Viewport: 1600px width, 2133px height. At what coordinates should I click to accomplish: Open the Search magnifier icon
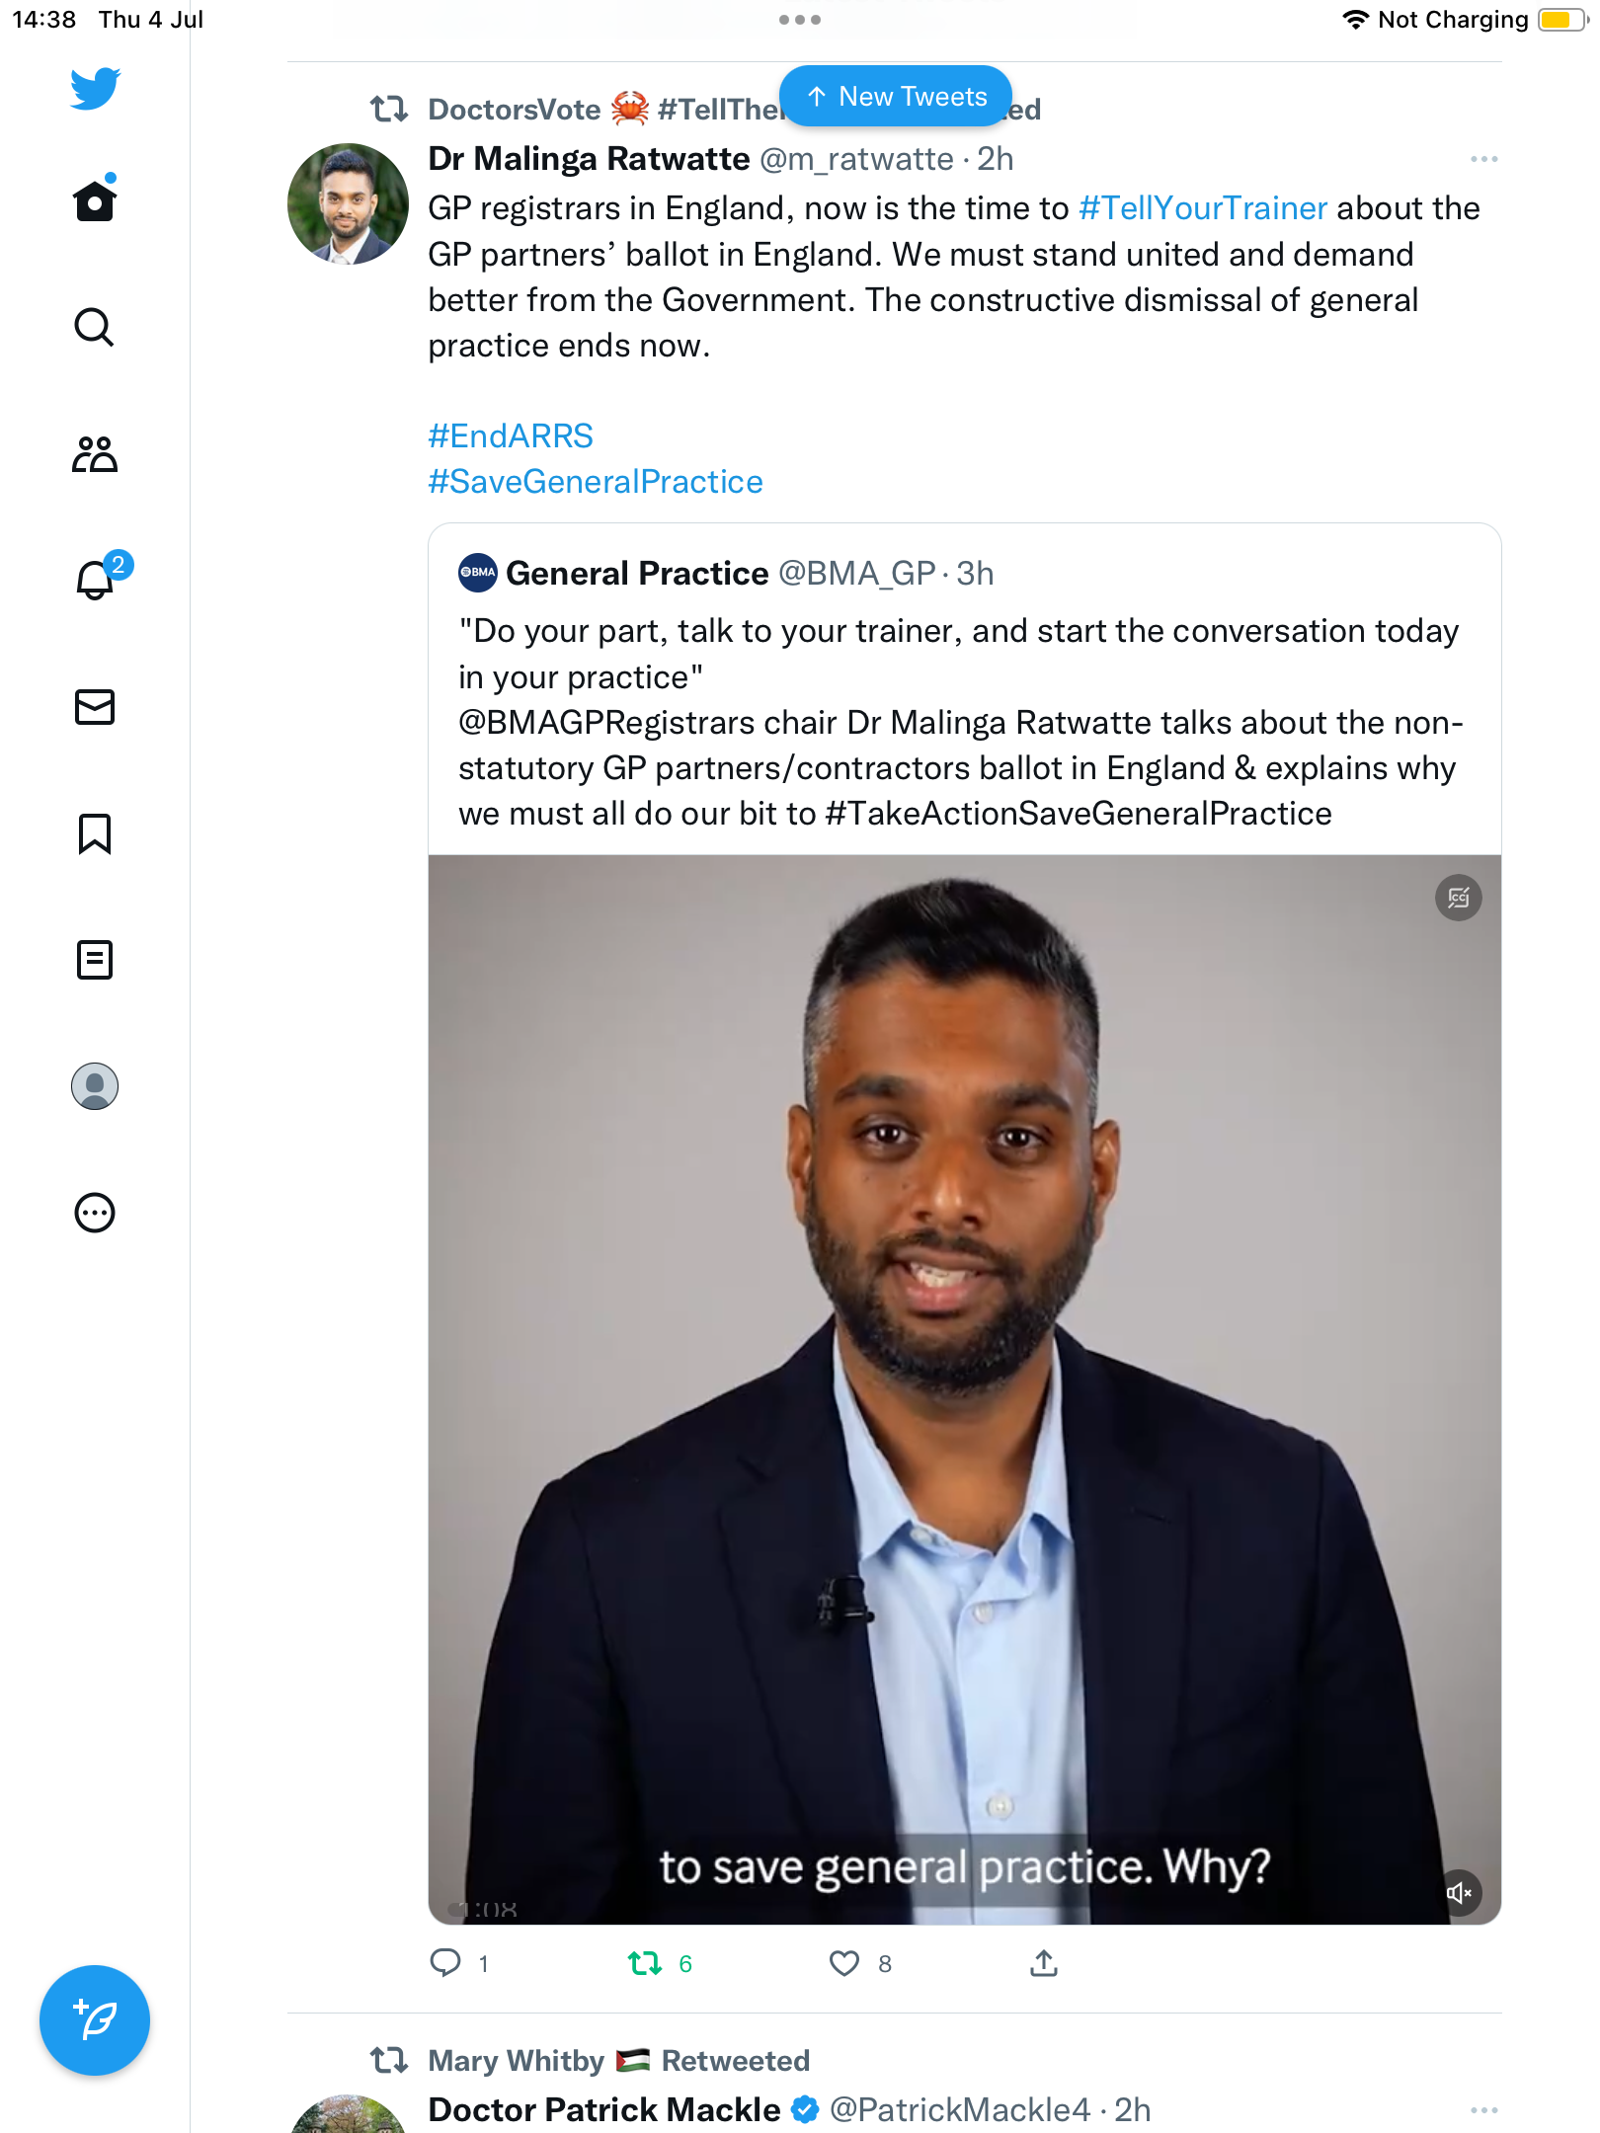(x=95, y=327)
